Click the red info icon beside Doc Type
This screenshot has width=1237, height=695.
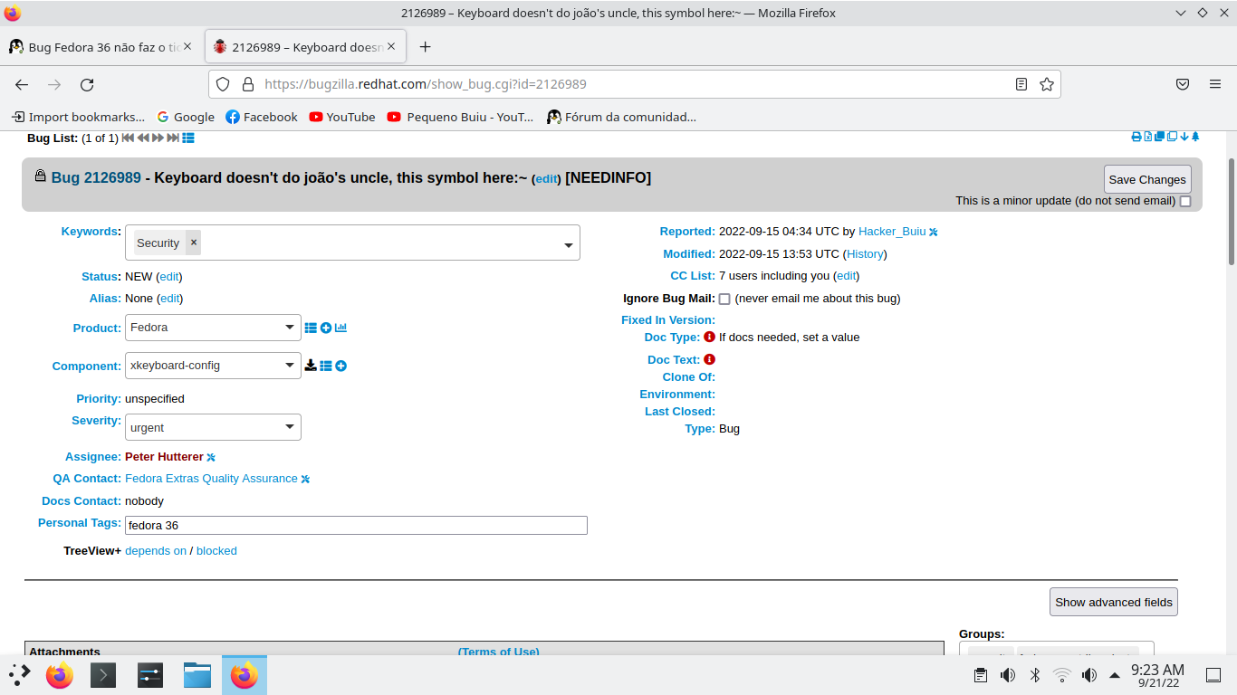709,337
